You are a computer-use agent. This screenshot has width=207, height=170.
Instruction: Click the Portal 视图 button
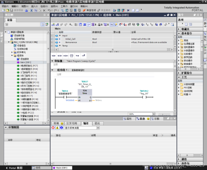tap(14, 168)
